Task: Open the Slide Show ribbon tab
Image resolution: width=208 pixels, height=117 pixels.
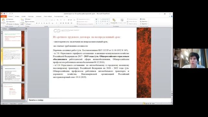Action: pyautogui.click(x=48, y=17)
